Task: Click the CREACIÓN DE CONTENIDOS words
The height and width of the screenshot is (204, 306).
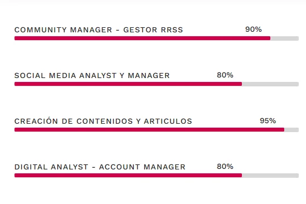Action: (74, 121)
